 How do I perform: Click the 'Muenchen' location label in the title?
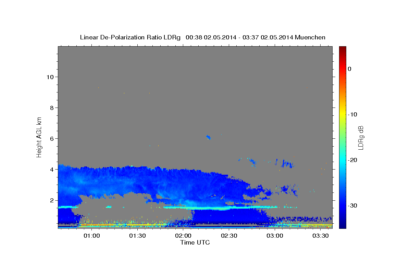coord(310,37)
